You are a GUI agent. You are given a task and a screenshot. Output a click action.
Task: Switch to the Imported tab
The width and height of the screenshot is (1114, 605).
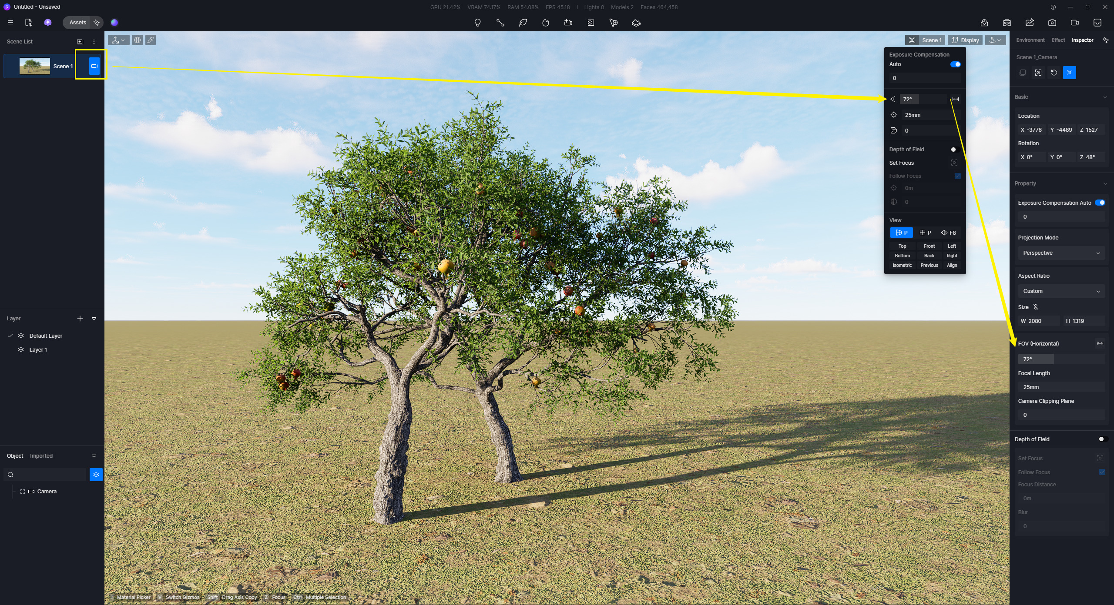(41, 456)
